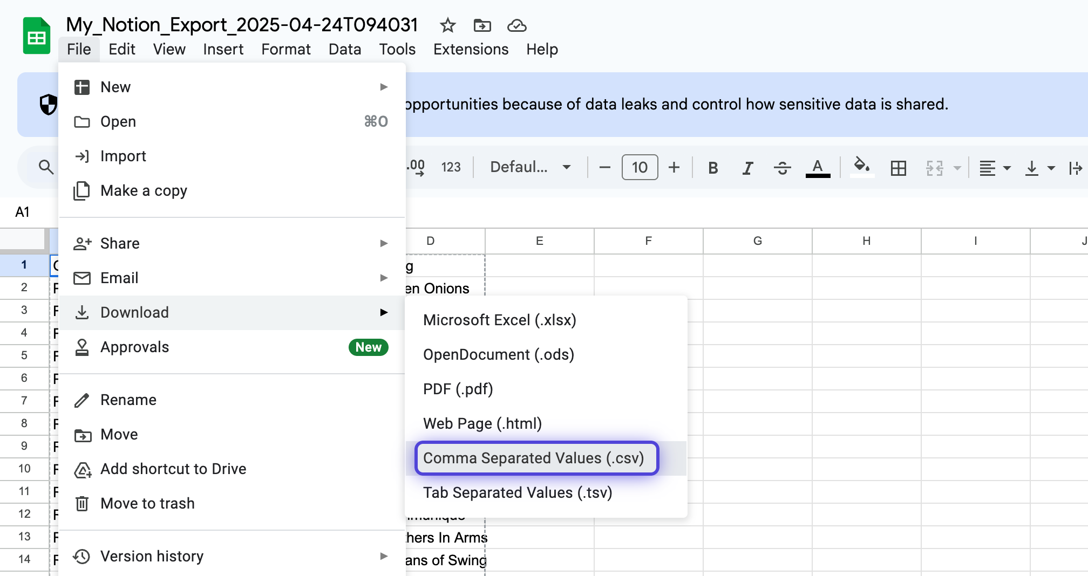Image resolution: width=1088 pixels, height=576 pixels.
Task: Click the move-to-folder icon beside title
Action: pos(482,25)
